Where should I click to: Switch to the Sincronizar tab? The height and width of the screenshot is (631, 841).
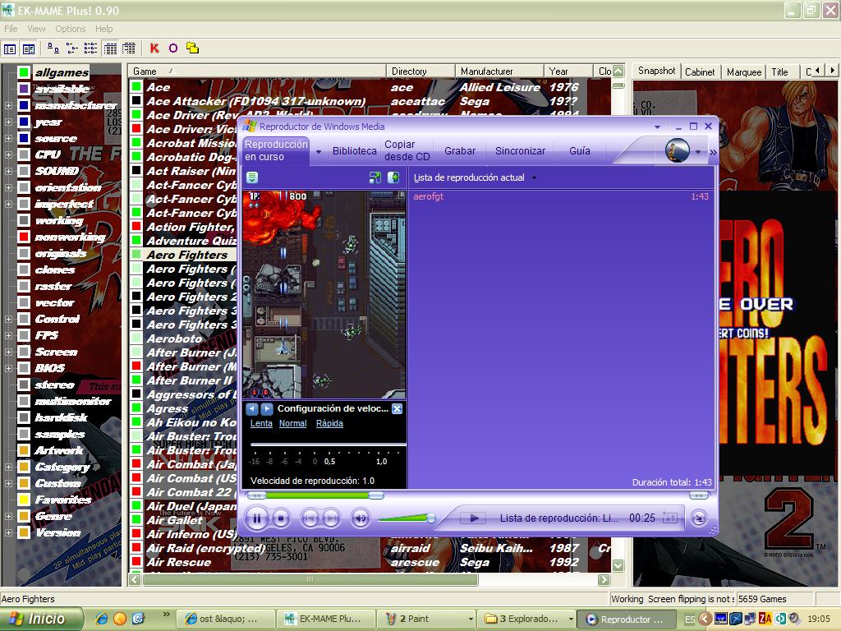[x=520, y=151]
